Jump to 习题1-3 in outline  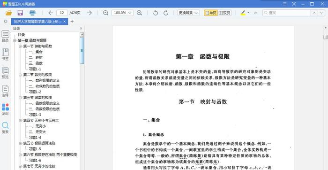(x=35, y=115)
